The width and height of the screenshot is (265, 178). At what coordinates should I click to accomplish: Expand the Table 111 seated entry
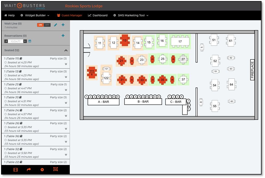66,64
